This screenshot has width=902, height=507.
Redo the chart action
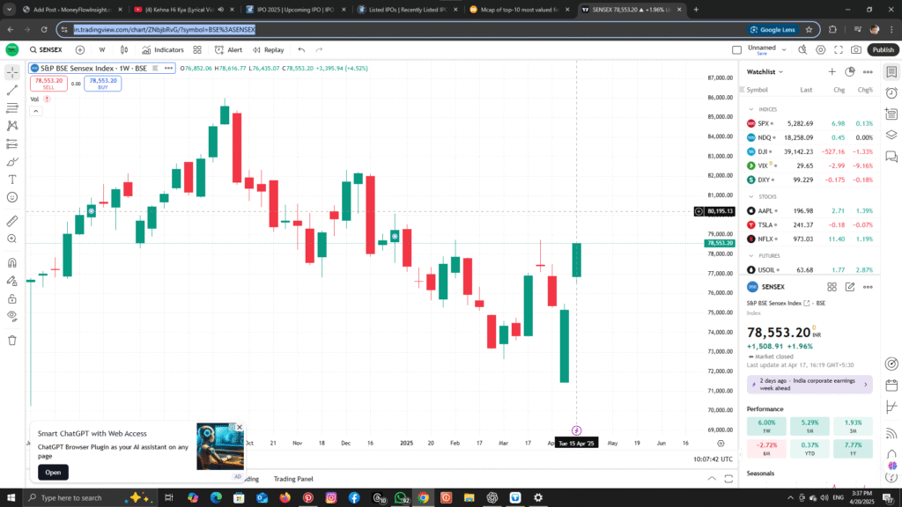(319, 50)
